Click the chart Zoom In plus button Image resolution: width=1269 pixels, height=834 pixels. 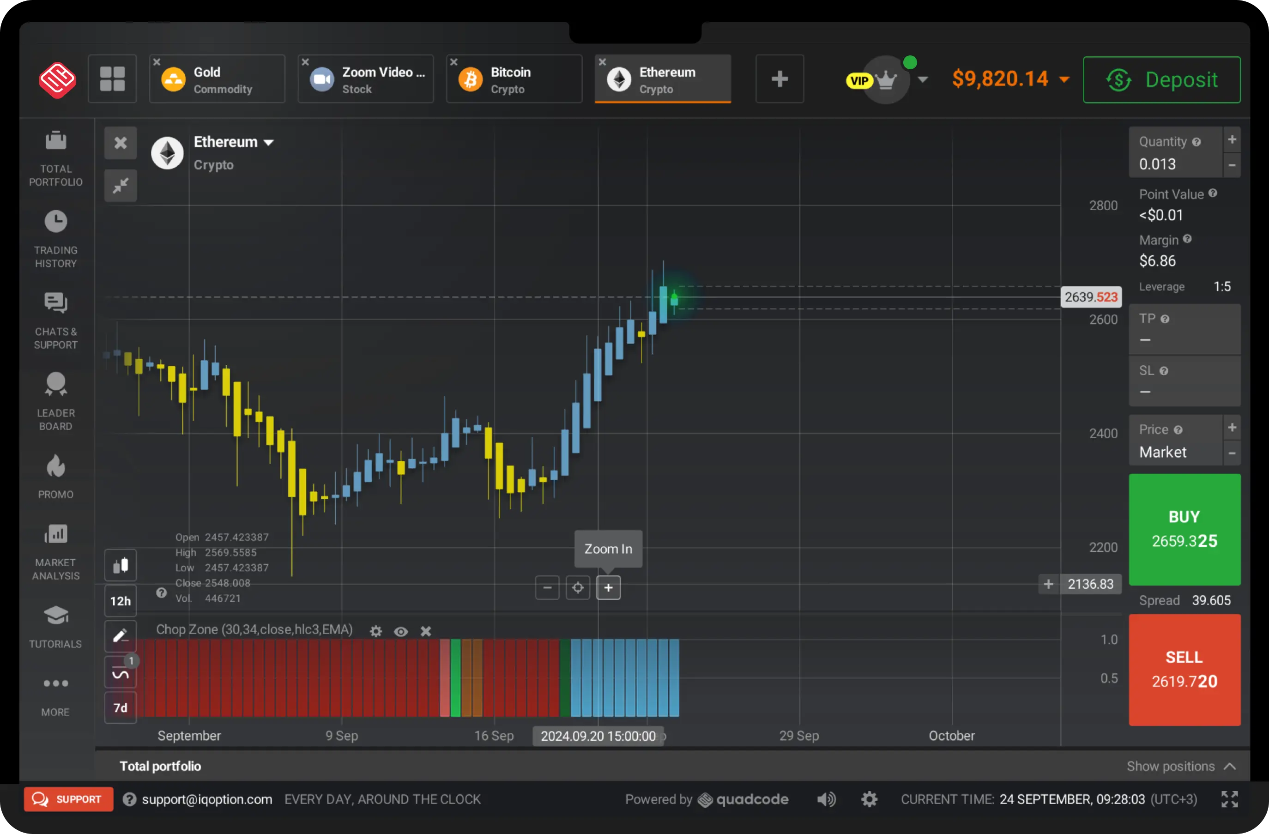[608, 588]
